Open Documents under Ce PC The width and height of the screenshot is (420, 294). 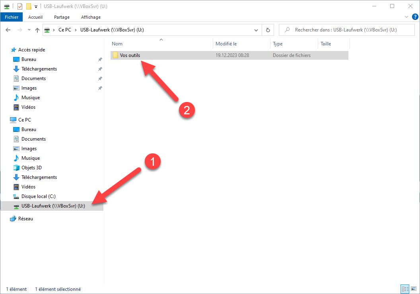(33, 139)
